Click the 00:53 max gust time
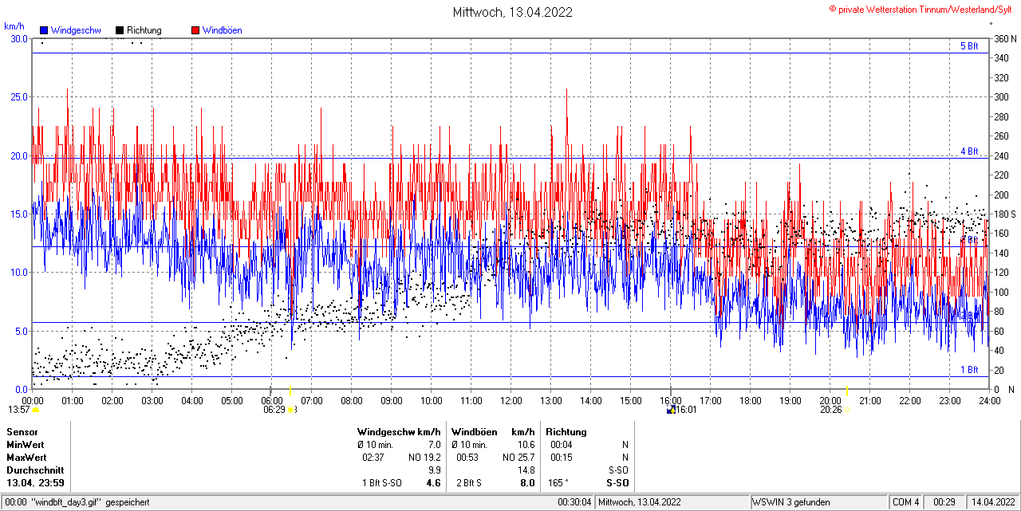This screenshot has height=511, width=1021. tap(467, 458)
